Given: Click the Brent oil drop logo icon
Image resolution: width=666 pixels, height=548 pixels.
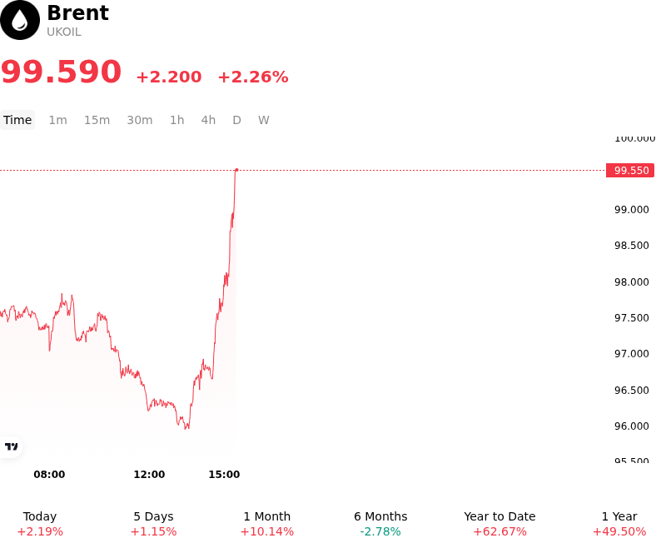Looking at the screenshot, I should click(x=20, y=20).
